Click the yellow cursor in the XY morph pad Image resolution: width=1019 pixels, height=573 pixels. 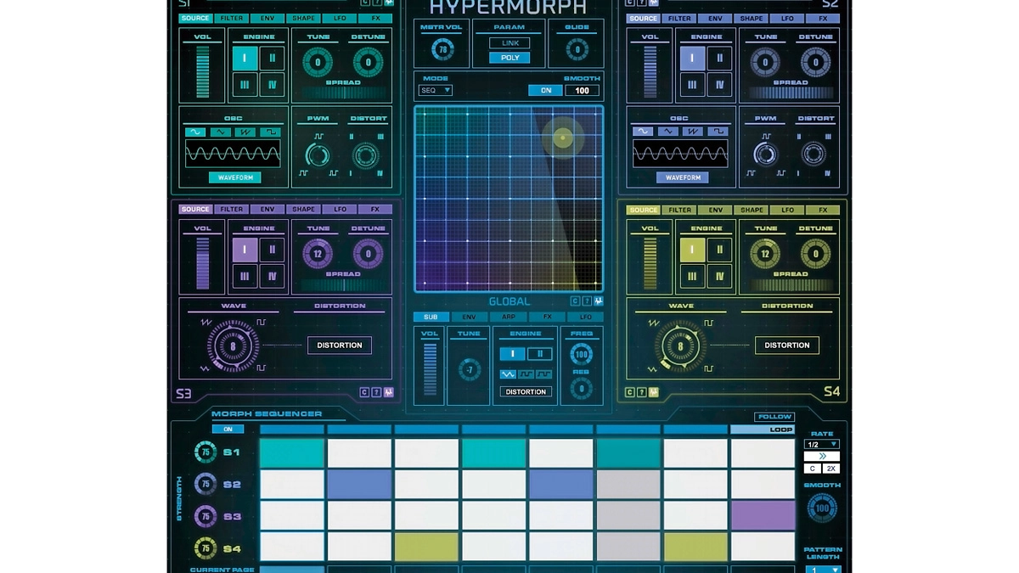(x=563, y=138)
